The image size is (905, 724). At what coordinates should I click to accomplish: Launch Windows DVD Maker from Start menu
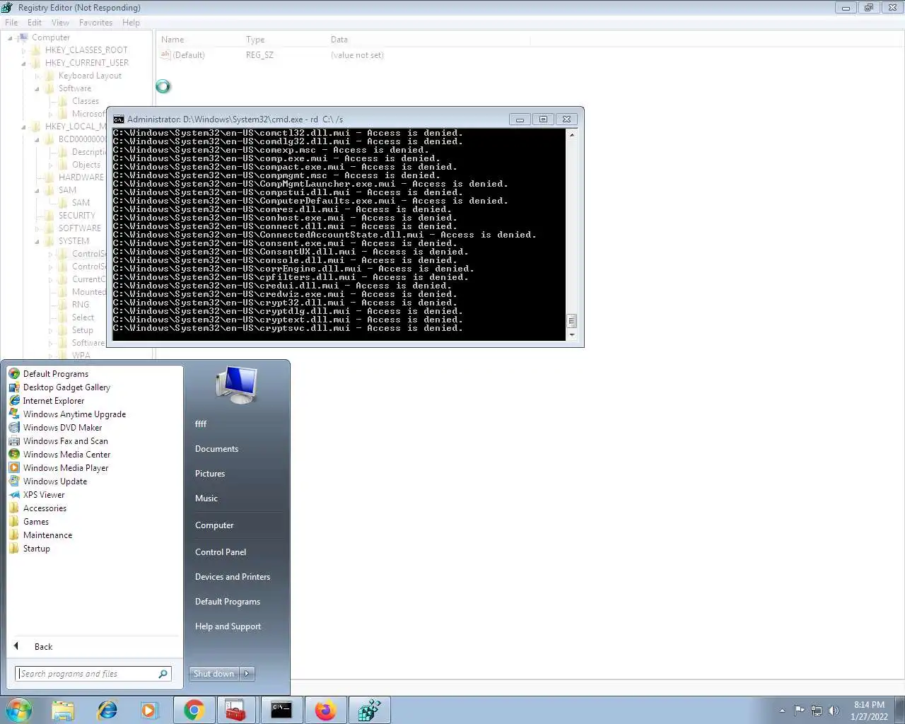tap(62, 428)
